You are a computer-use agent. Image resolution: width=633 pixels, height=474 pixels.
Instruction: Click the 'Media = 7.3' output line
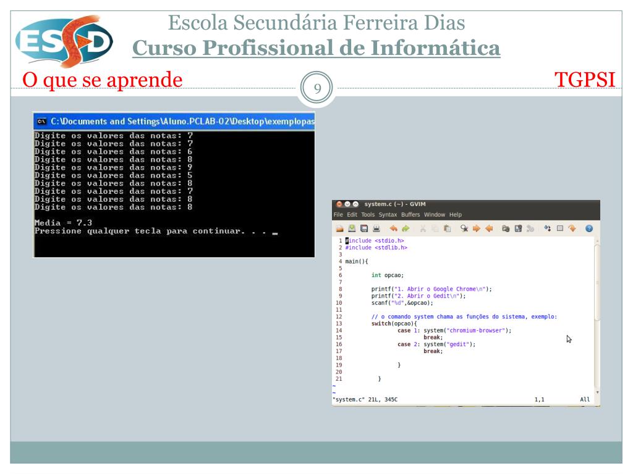point(64,222)
